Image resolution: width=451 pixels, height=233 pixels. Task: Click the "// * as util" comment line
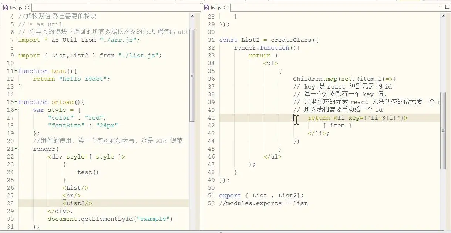[x=40, y=24]
